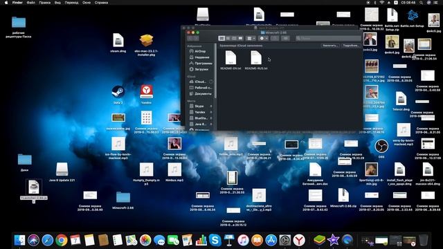Viewport: 443px width, 249px height.
Task: Click the Увеличить button in iCloud banner
Action: 330,46
